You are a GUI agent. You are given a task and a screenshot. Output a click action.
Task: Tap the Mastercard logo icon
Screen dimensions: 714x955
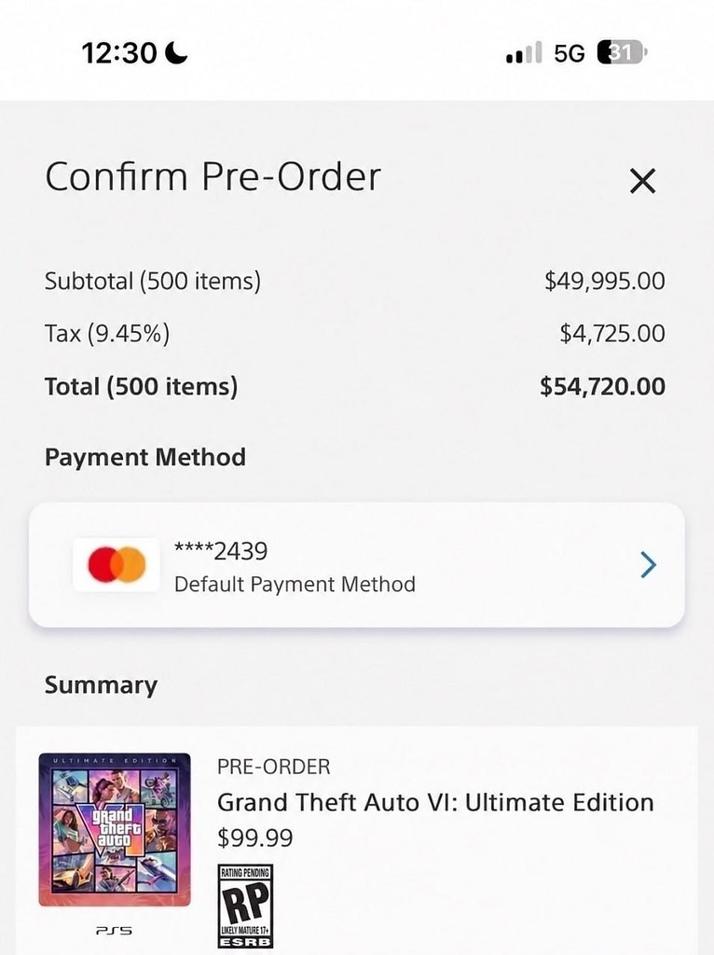[x=117, y=564]
